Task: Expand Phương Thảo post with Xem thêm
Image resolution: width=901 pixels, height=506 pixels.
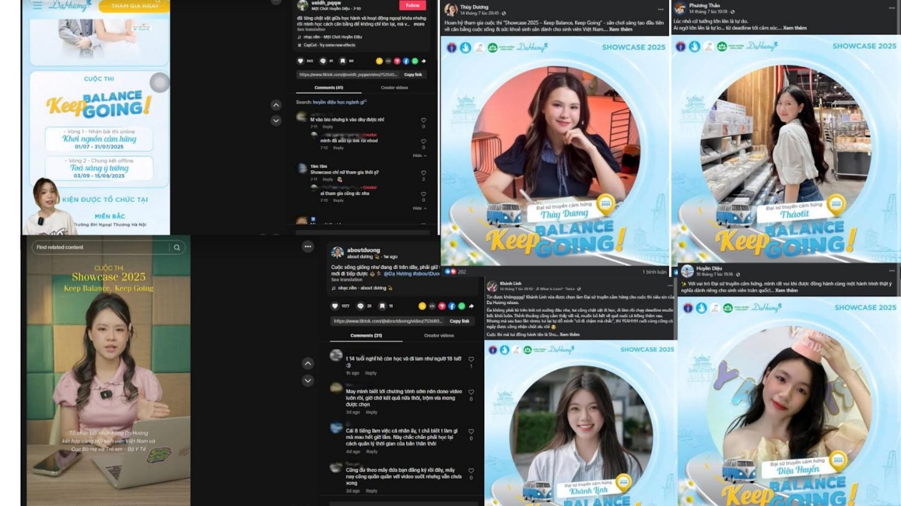Action: pyautogui.click(x=795, y=28)
